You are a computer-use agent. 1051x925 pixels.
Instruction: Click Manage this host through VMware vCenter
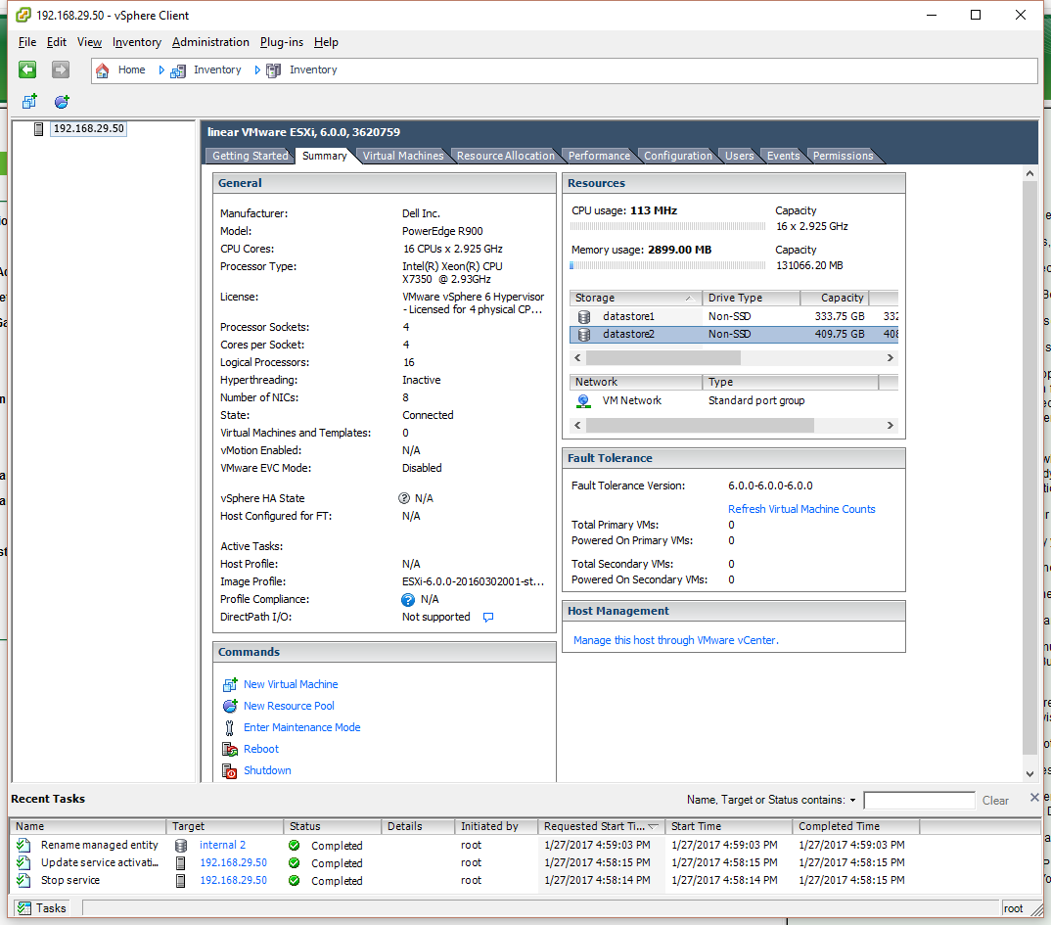pos(675,640)
